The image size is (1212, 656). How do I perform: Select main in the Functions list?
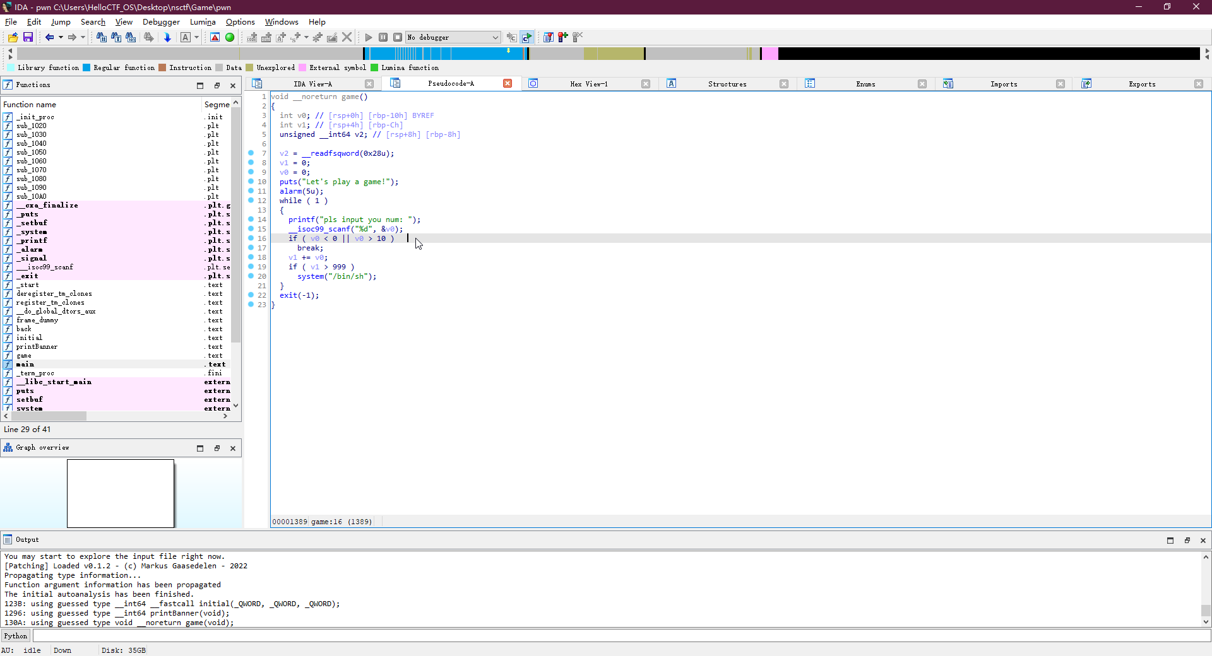(25, 365)
